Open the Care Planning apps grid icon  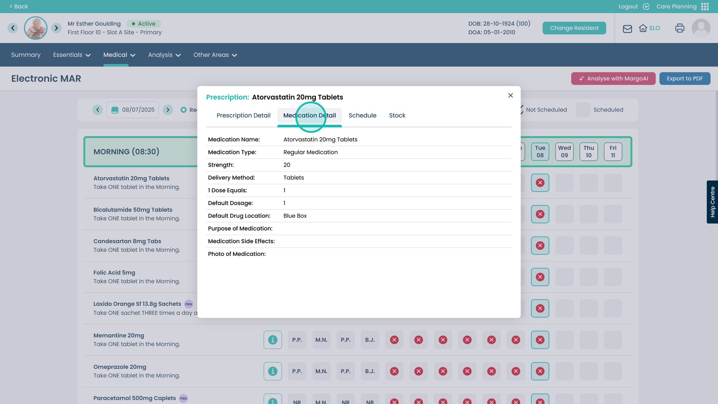pyautogui.click(x=705, y=6)
